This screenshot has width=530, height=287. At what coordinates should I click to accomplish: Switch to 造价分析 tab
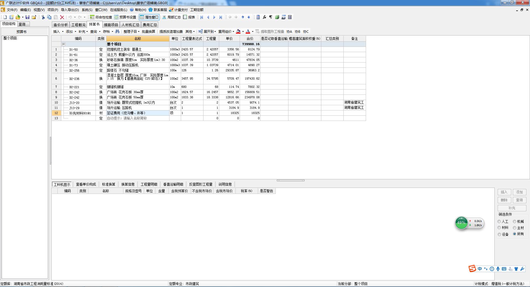click(x=61, y=25)
